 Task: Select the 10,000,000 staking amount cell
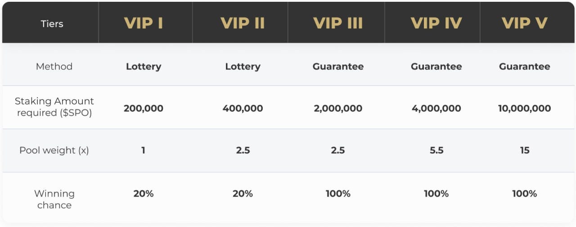524,109
